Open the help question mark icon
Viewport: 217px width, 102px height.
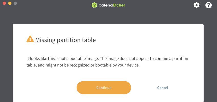209,5
